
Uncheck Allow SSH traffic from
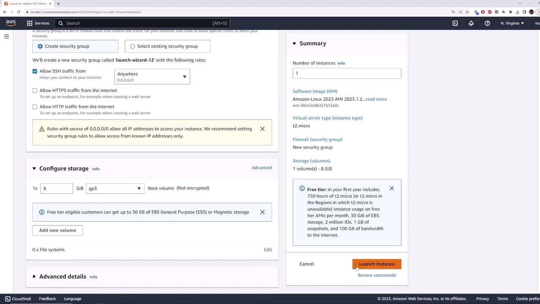(35, 71)
